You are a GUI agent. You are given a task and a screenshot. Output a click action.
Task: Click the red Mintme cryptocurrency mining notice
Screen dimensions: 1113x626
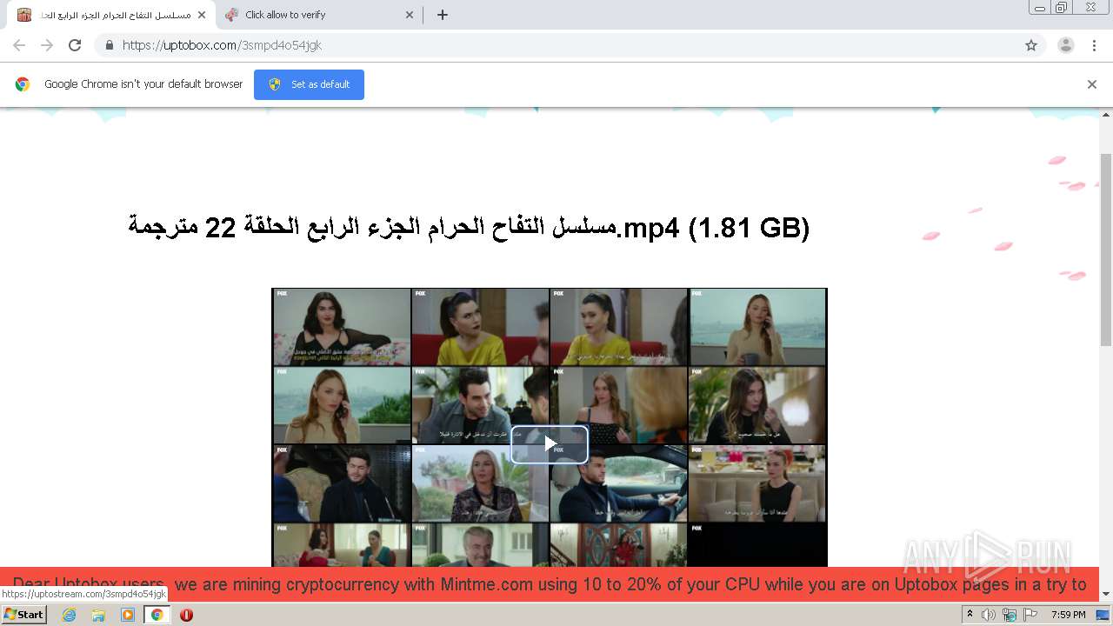pyautogui.click(x=550, y=584)
